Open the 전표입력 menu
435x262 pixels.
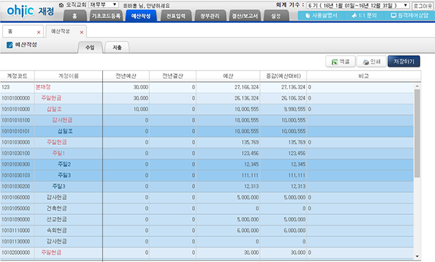click(176, 16)
